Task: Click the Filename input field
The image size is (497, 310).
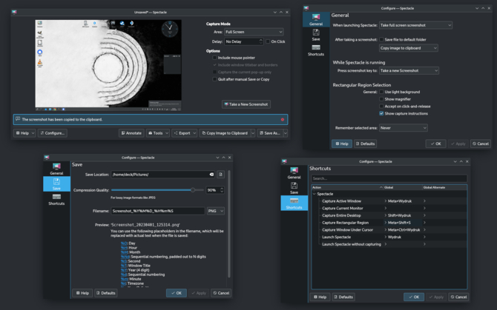Action: (x=158, y=211)
